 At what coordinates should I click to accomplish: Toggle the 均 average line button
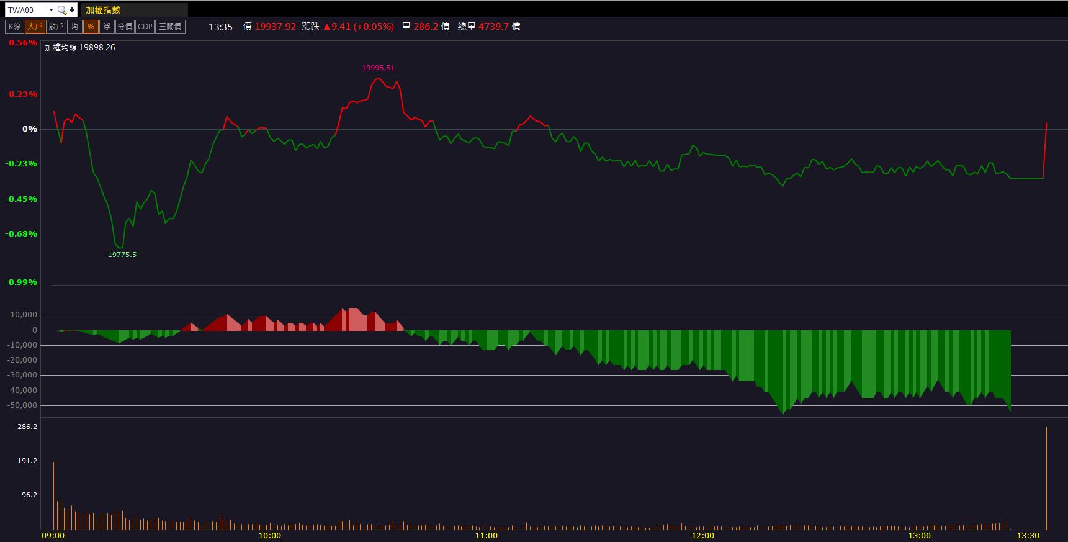[74, 27]
